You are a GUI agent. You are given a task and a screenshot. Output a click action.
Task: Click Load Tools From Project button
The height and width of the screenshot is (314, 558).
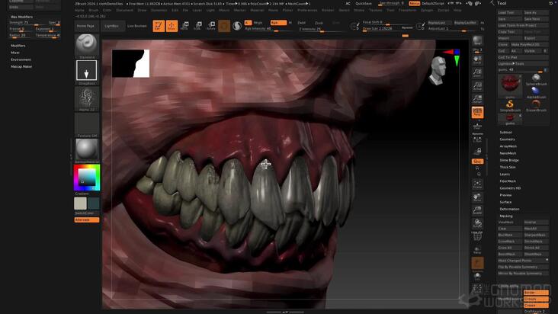[523, 26]
